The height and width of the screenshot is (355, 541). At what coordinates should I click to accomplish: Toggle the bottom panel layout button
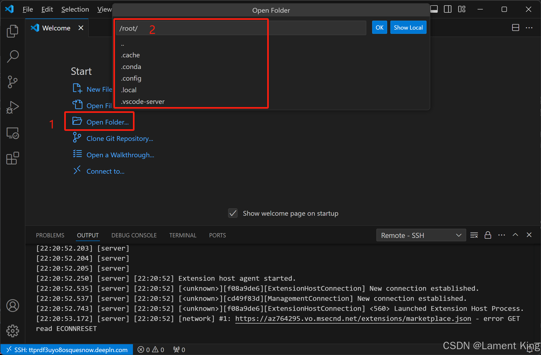(434, 9)
